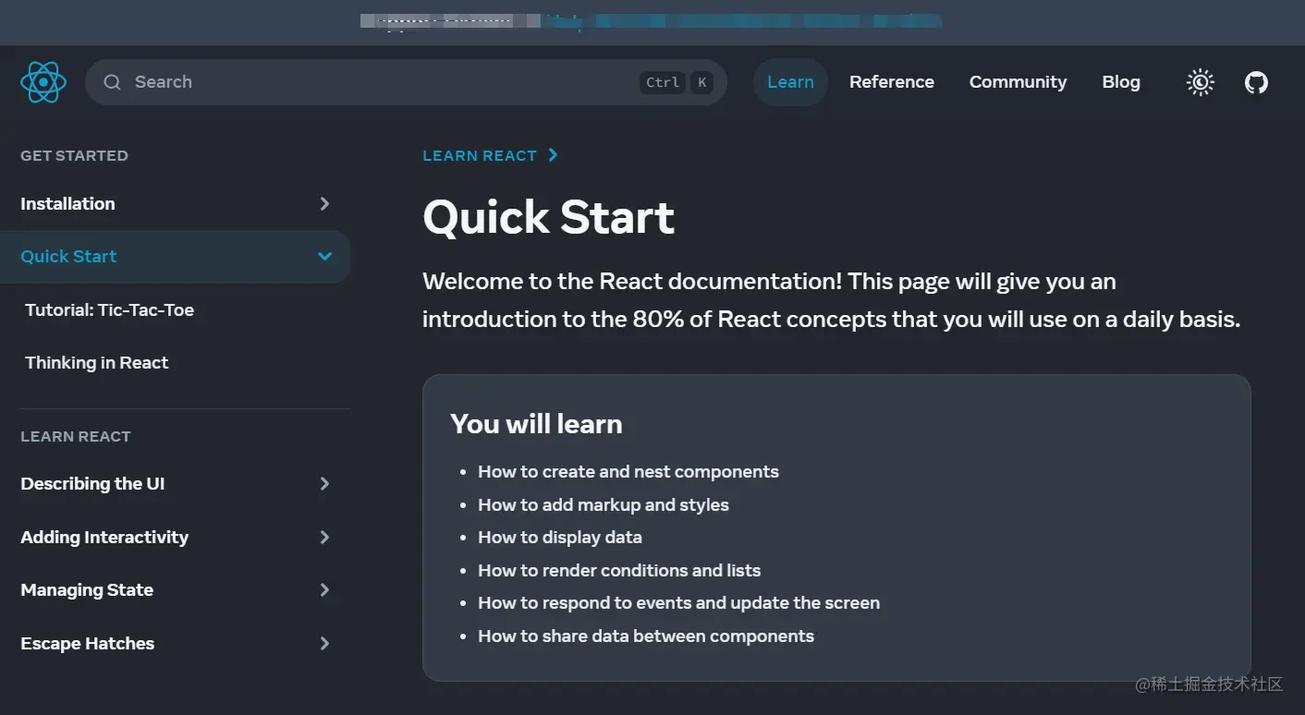
Task: Open Describing the UI section
Action: (175, 483)
